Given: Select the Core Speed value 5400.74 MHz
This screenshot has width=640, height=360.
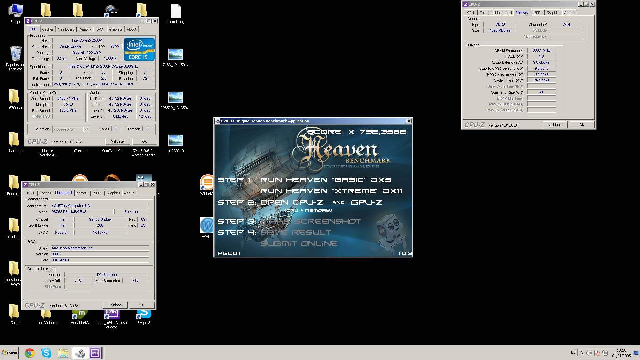Looking at the screenshot, I should pos(68,99).
